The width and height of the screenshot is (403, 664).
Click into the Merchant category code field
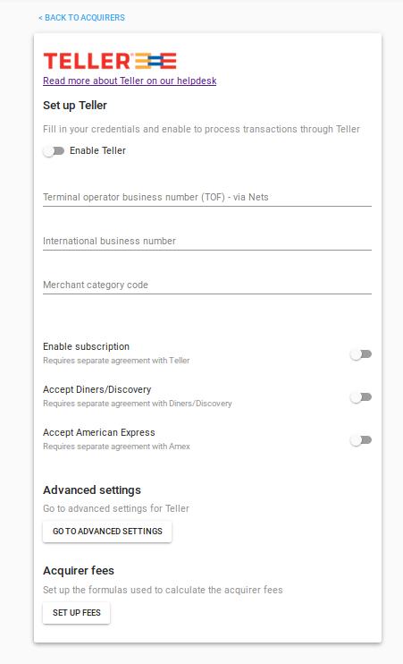point(207,285)
